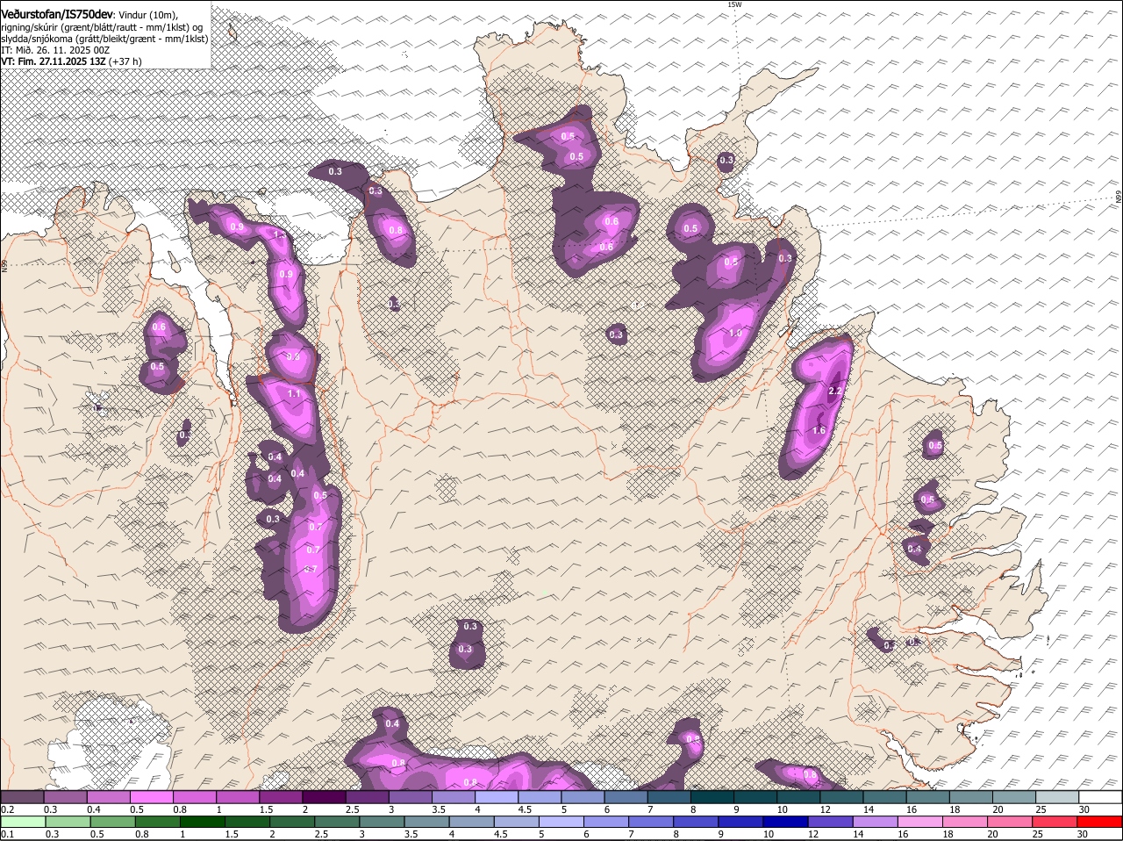1123x841 pixels.
Task: Click the "25" label on the rain legend
Action: tap(1041, 834)
